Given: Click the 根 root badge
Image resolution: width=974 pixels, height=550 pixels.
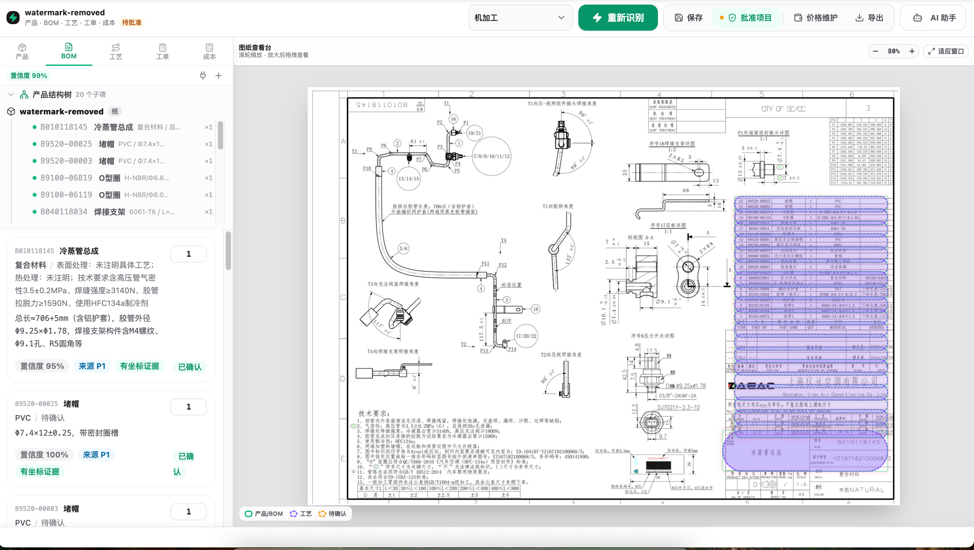Looking at the screenshot, I should [115, 111].
